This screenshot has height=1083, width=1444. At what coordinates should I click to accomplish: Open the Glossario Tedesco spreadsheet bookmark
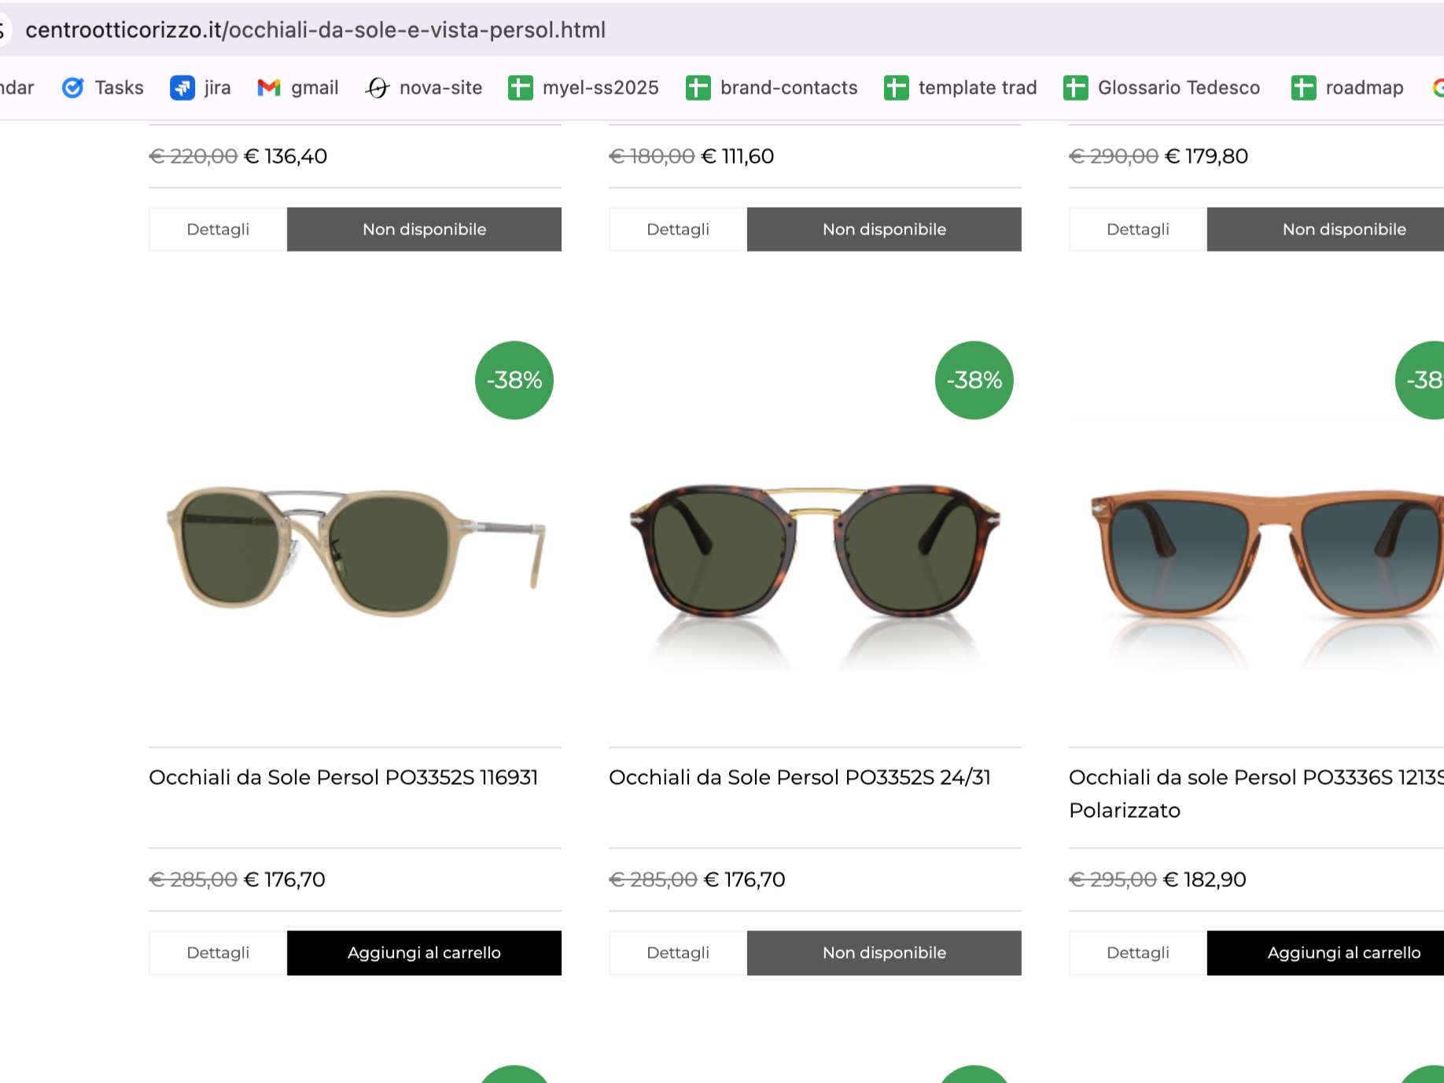point(1162,87)
